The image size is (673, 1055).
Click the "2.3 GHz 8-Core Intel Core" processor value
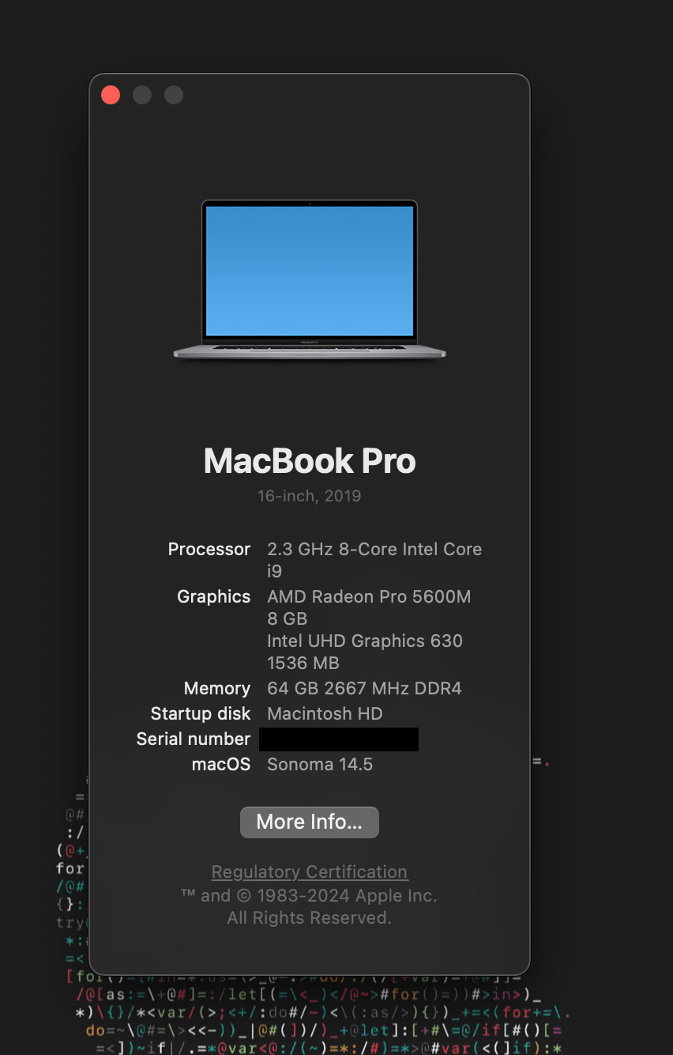click(374, 549)
